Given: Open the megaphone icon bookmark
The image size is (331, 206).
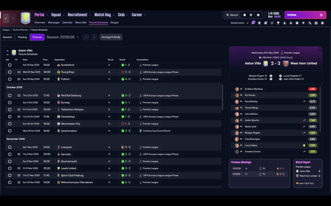Looking at the screenshot, I should click(303, 23).
